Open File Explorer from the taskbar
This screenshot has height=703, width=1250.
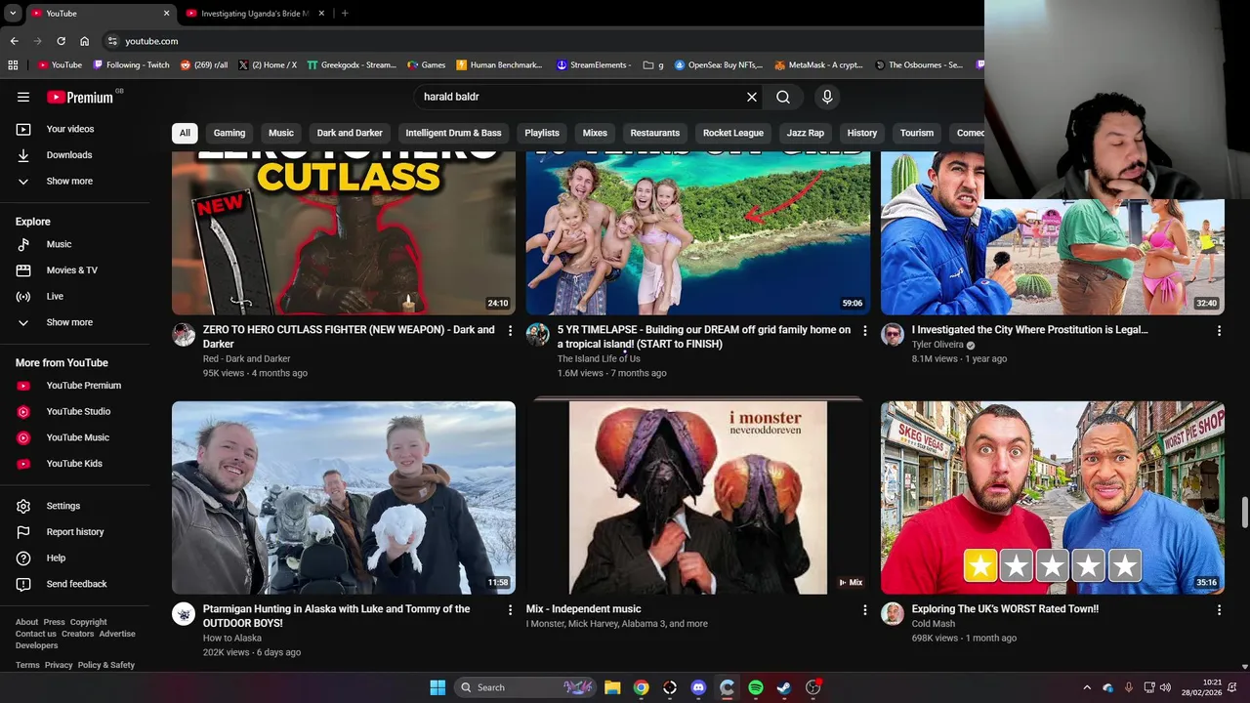coord(612,687)
